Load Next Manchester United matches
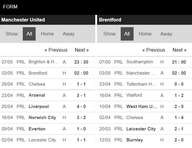 tap(82, 50)
